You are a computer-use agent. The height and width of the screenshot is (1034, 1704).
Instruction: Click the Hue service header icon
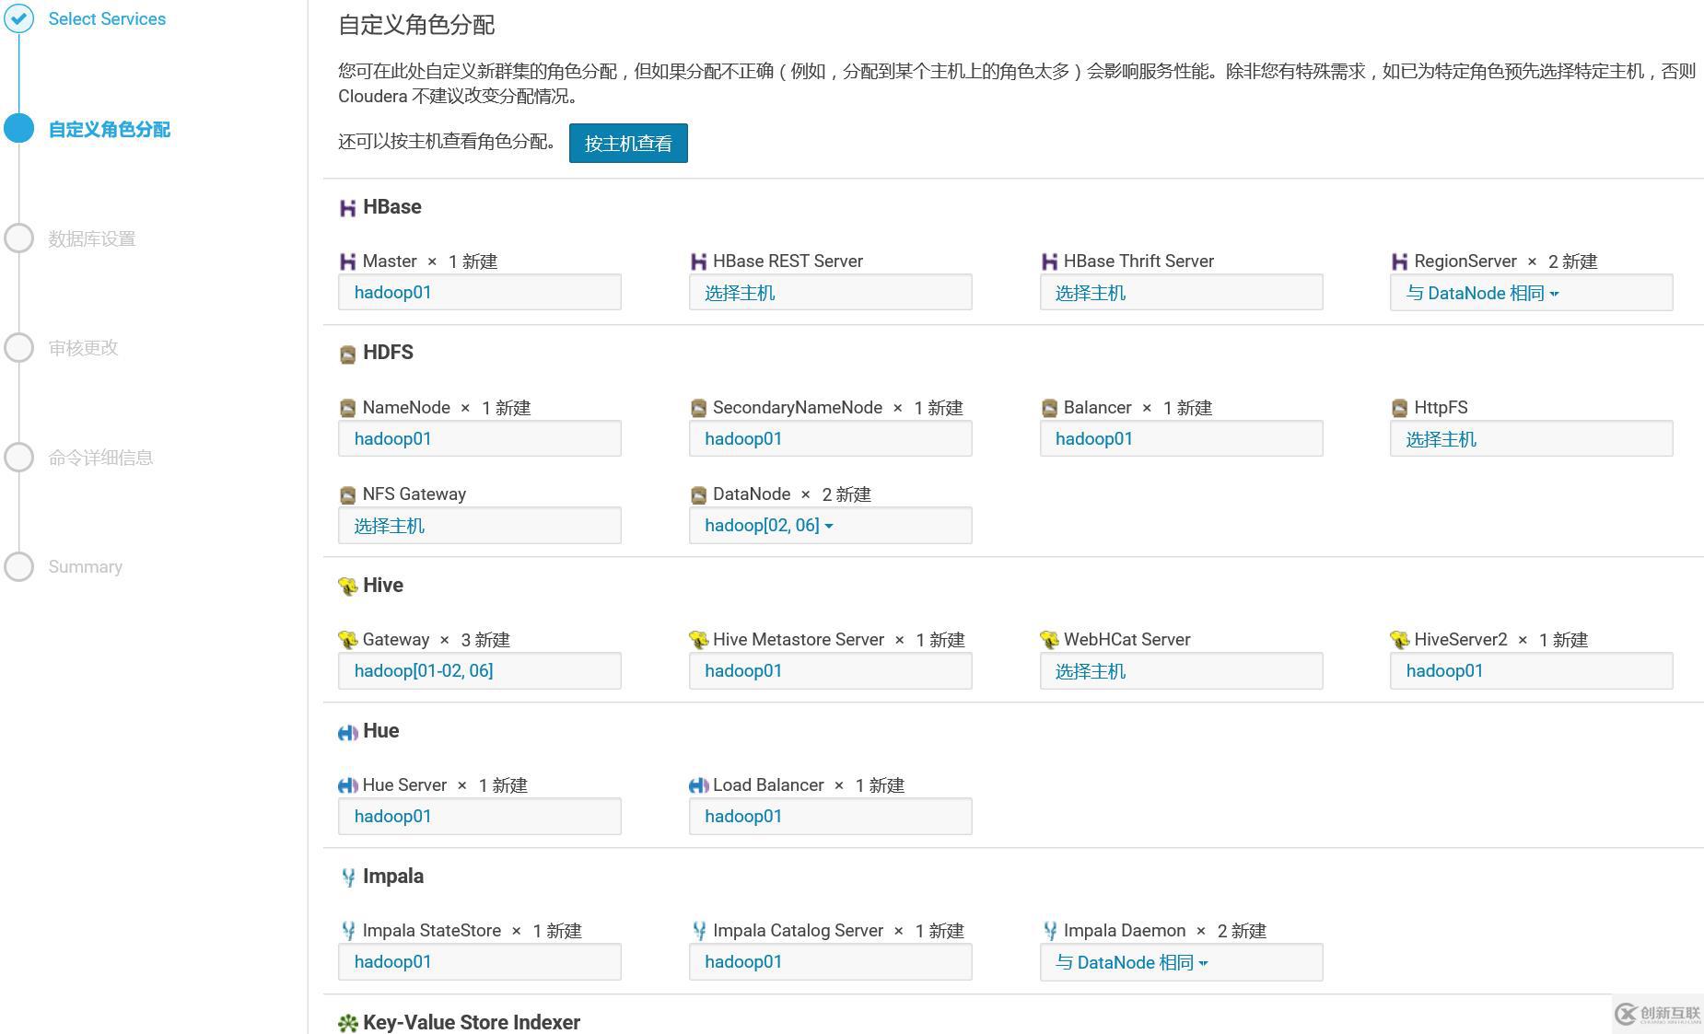[348, 732]
